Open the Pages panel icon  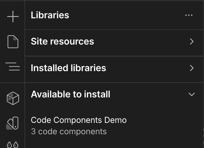(x=13, y=42)
